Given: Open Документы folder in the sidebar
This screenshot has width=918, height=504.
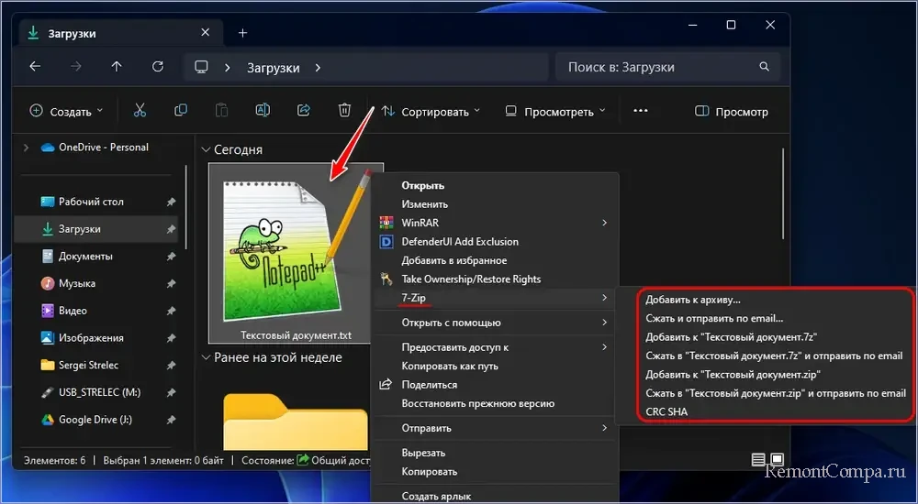Looking at the screenshot, I should (x=85, y=257).
